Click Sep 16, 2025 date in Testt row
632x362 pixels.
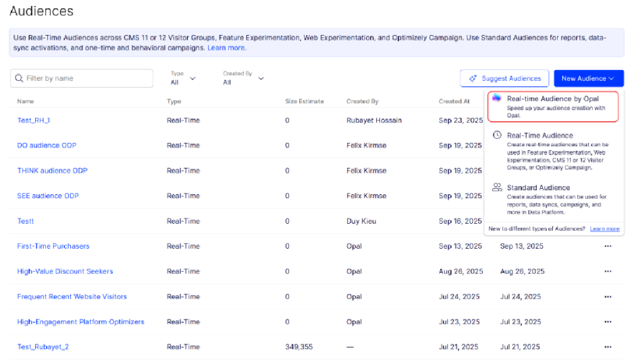[x=460, y=221]
